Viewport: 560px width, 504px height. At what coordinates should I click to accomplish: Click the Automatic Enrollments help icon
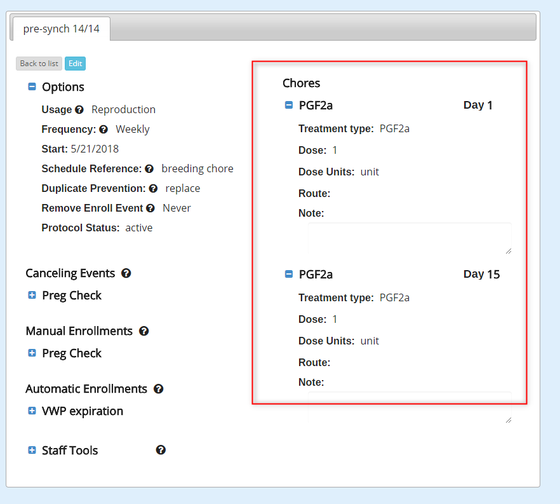point(159,389)
